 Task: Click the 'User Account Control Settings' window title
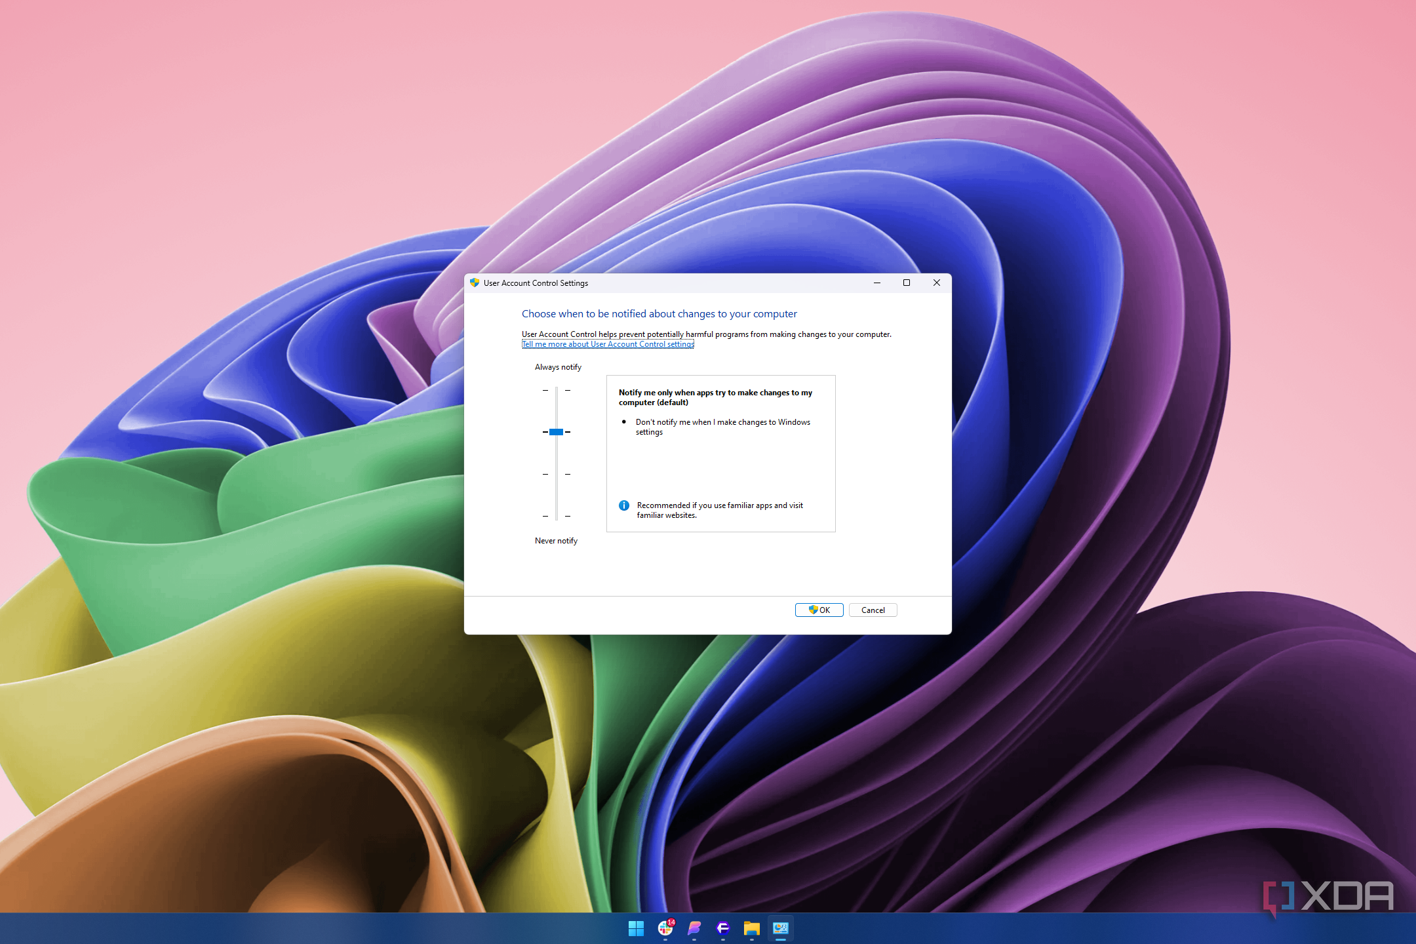click(536, 283)
